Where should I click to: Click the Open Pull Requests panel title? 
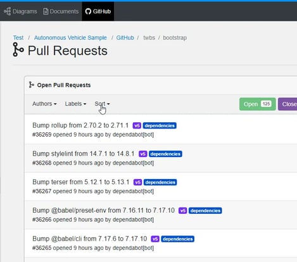pyautogui.click(x=64, y=85)
